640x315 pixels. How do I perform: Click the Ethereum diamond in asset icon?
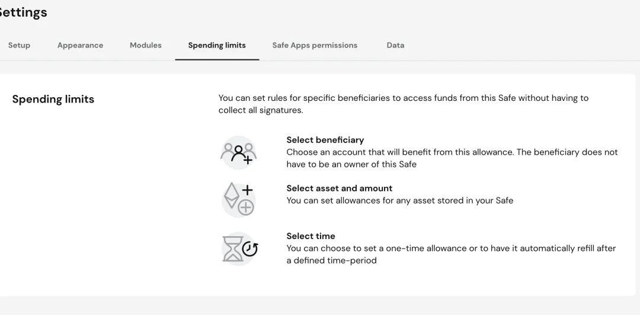(231, 196)
